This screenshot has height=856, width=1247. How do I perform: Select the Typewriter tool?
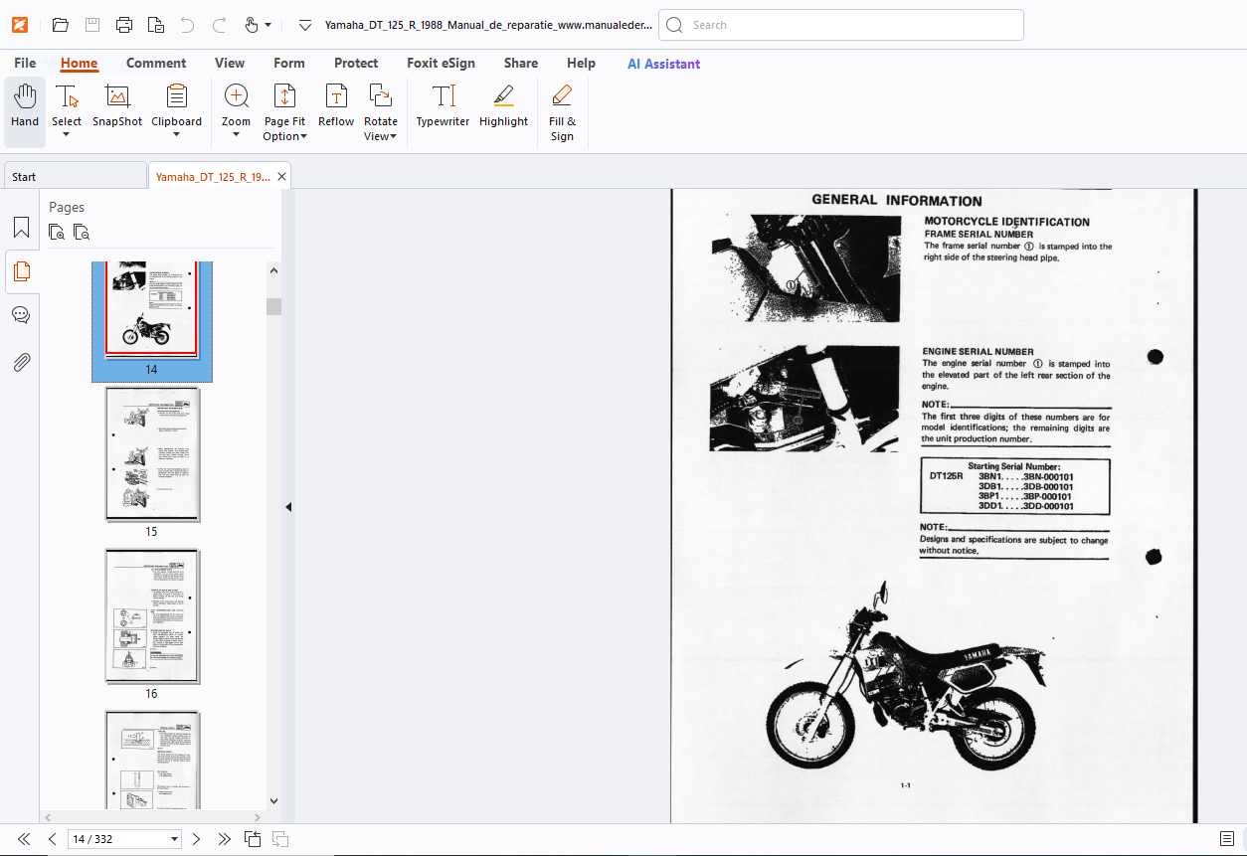[443, 106]
